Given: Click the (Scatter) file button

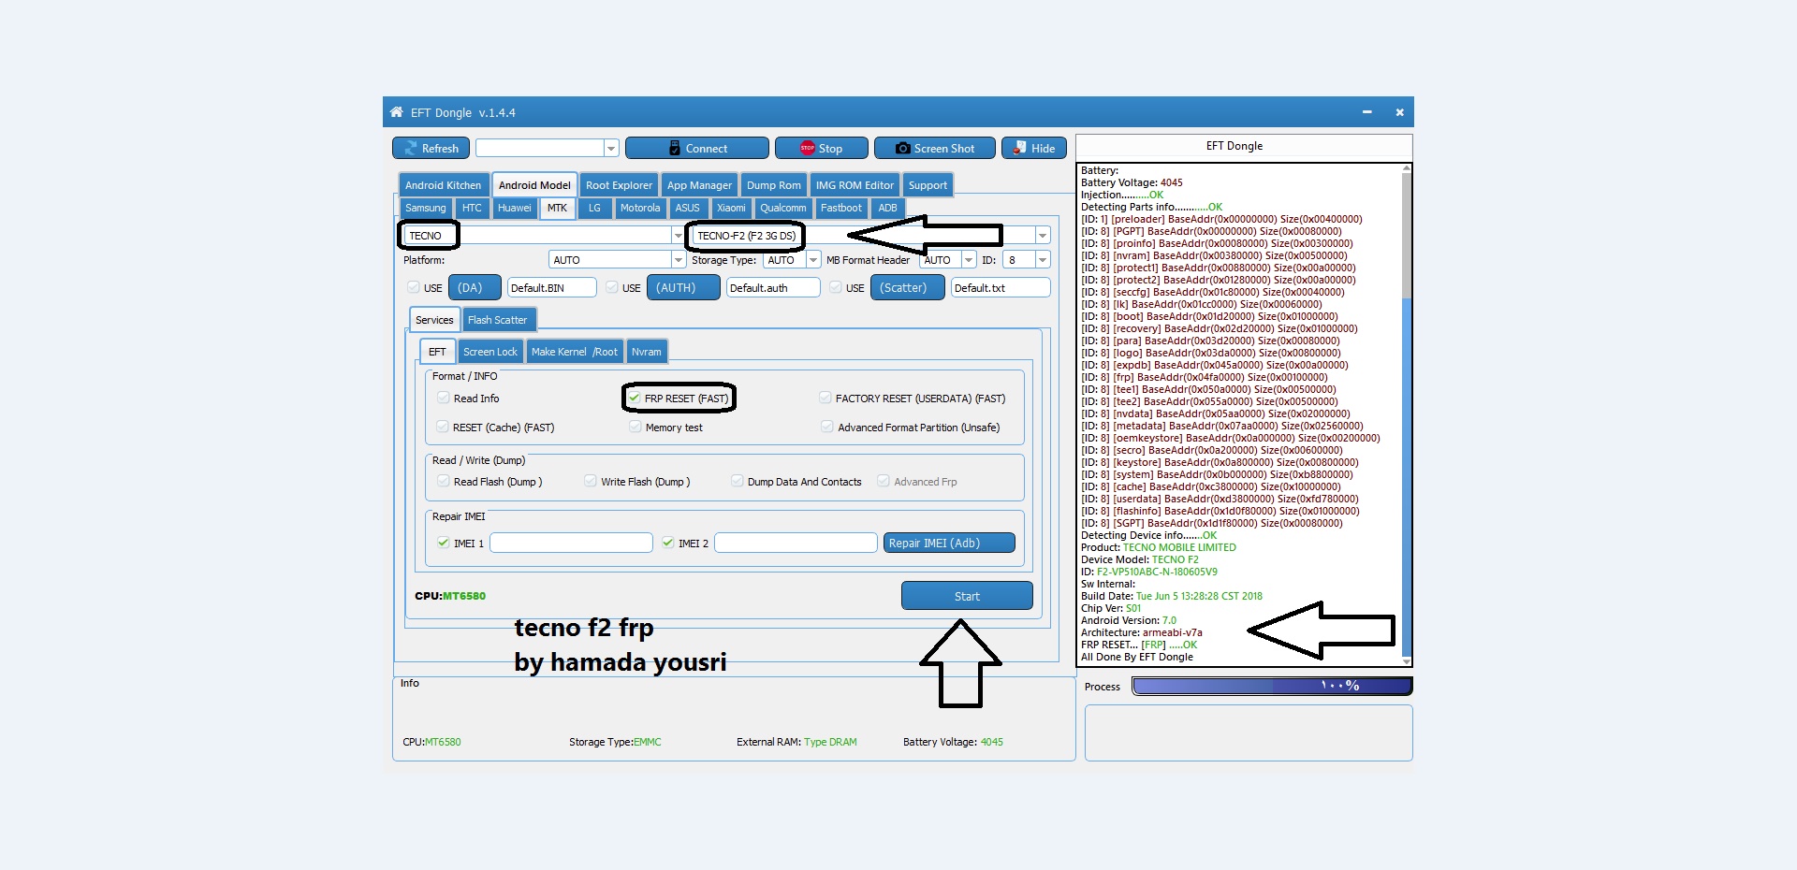Looking at the screenshot, I should click(x=907, y=287).
